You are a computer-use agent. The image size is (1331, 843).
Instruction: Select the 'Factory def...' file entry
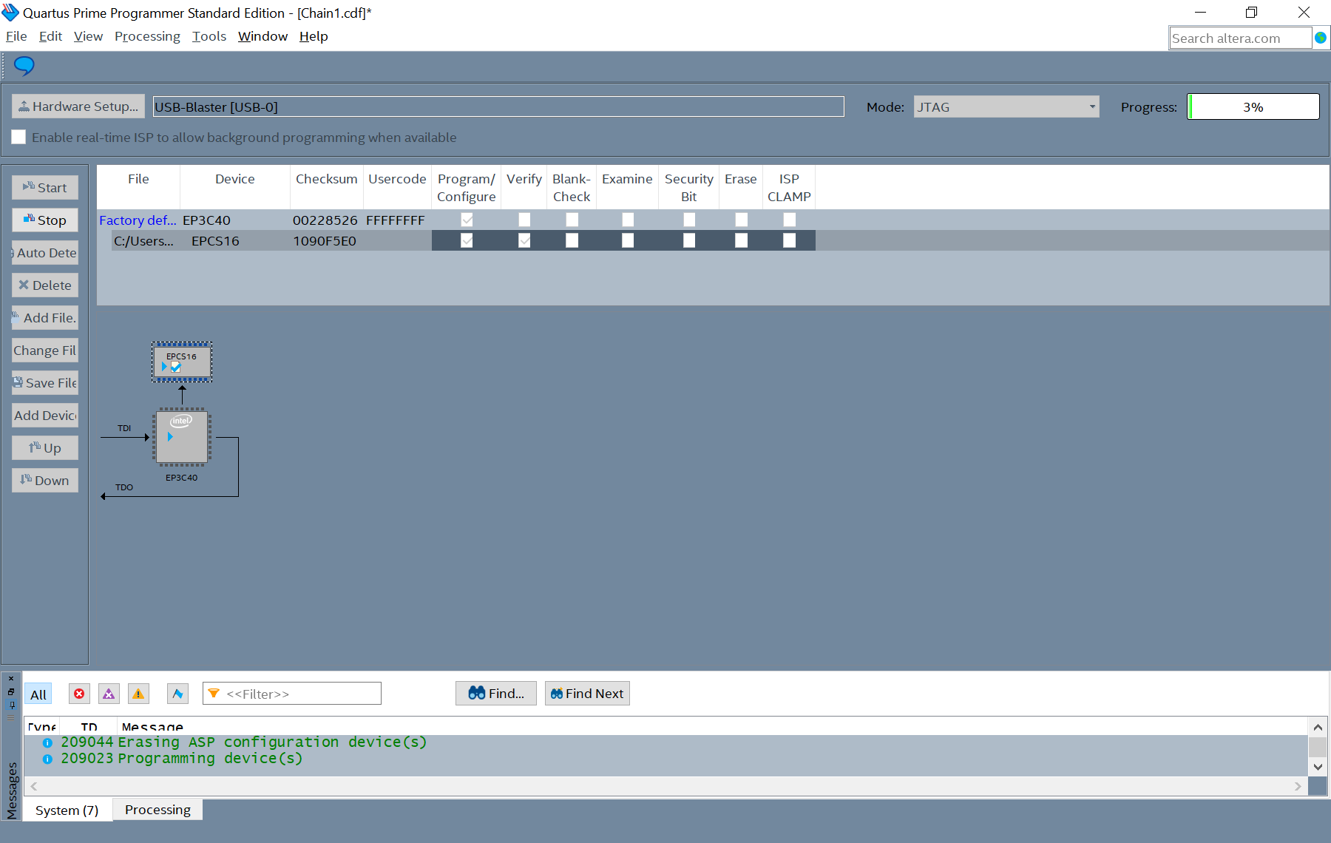coord(138,220)
